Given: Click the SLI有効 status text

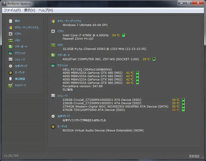Looking at the screenshot, I should (68, 90).
